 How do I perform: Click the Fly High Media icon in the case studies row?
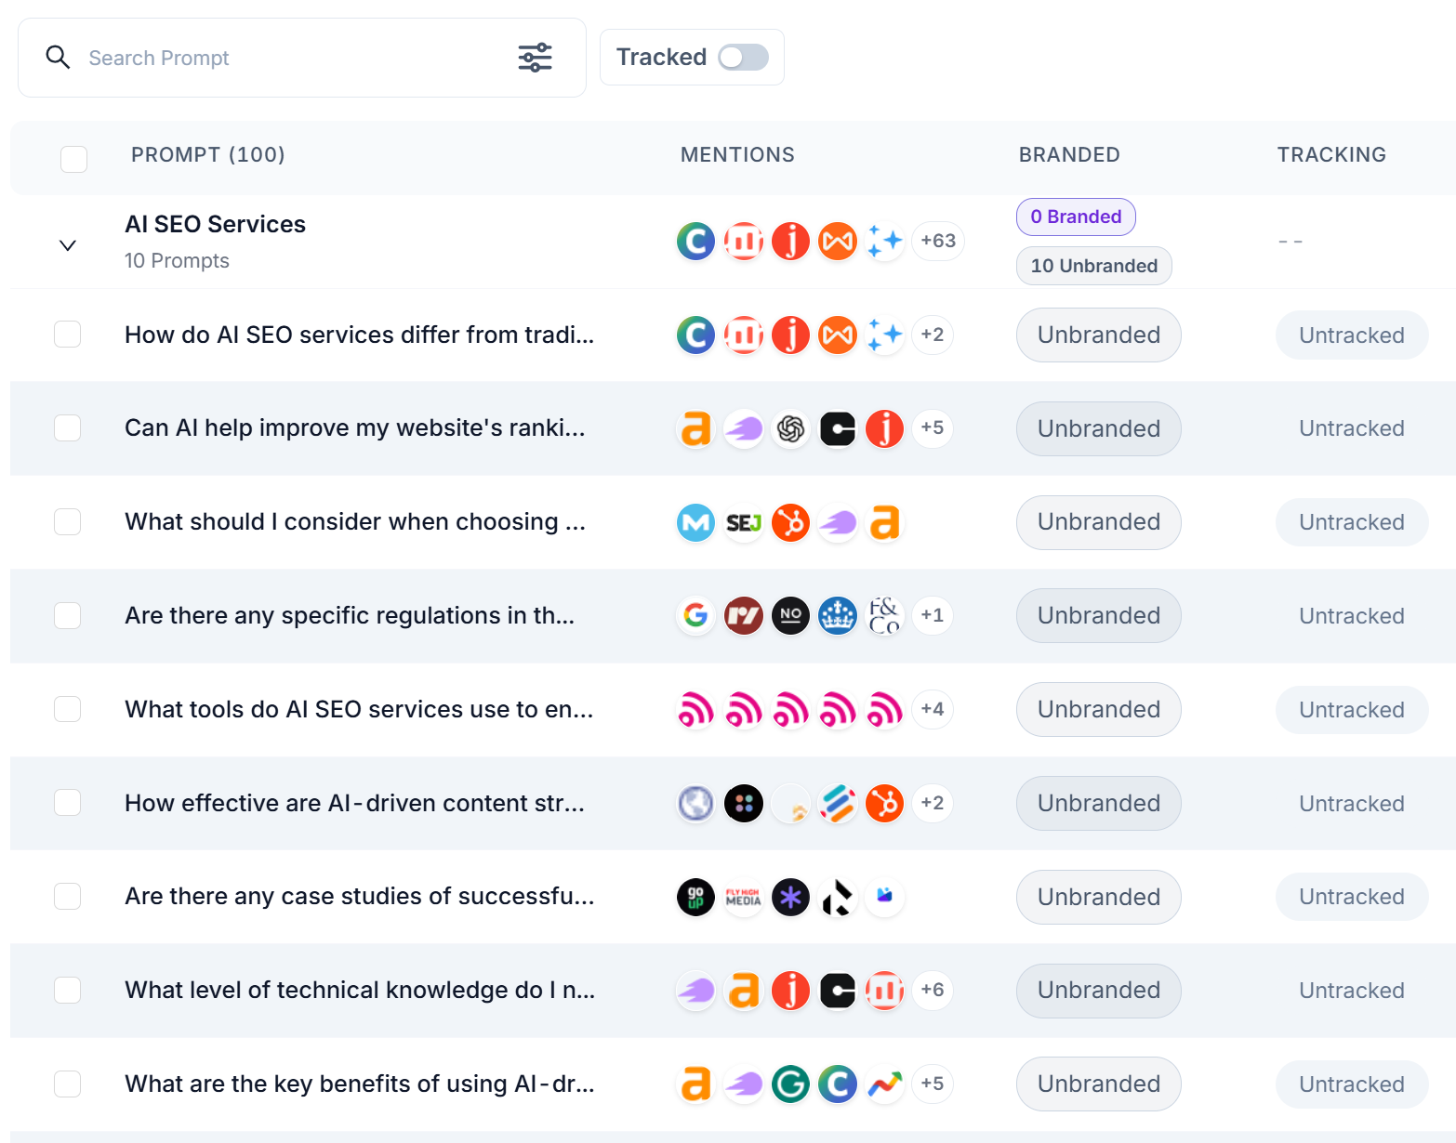point(743,897)
